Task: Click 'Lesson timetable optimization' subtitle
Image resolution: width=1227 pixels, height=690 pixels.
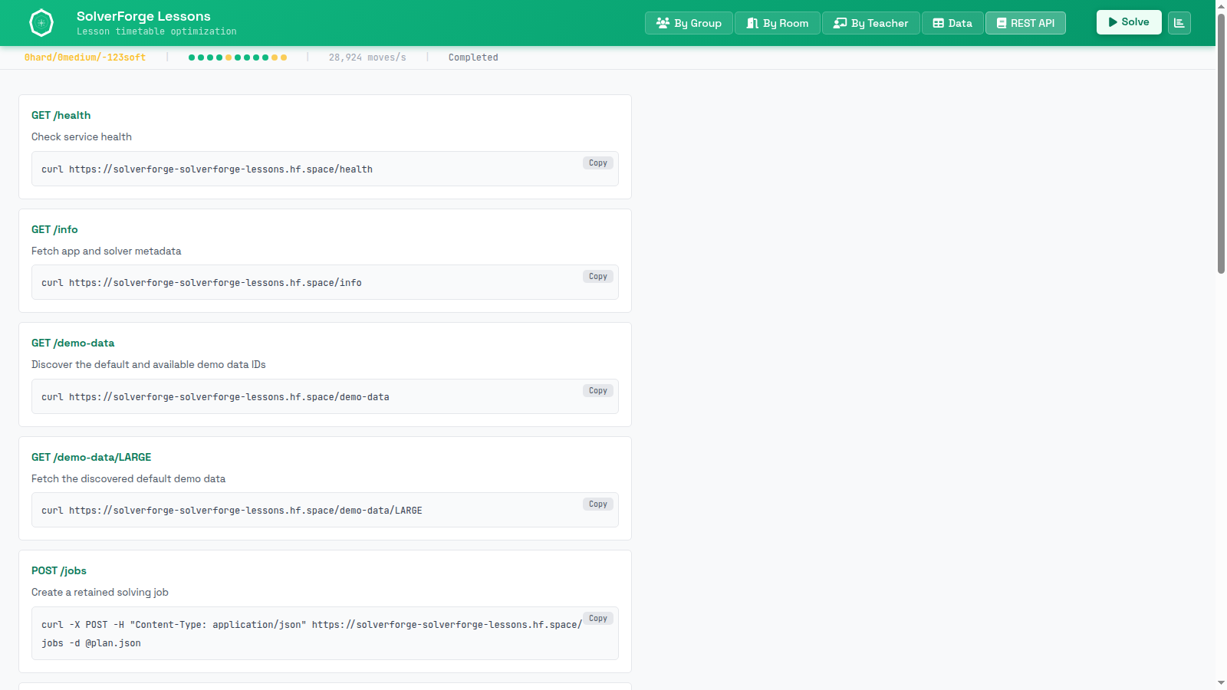Action: (x=156, y=31)
